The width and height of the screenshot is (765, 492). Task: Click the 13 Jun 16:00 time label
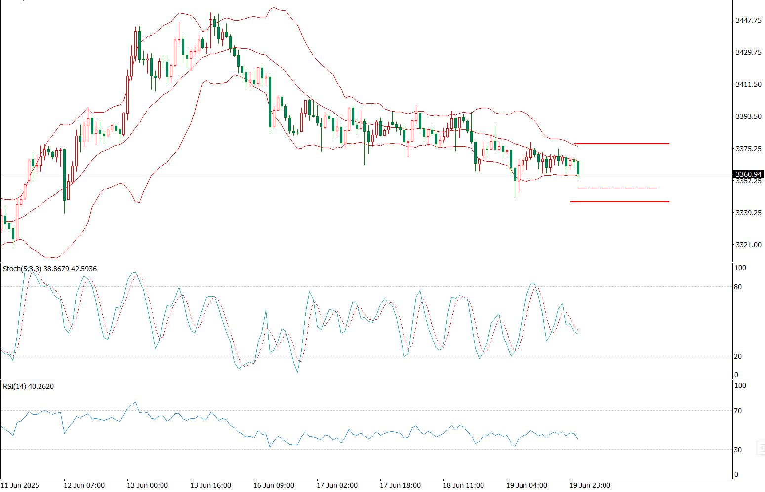(x=210, y=485)
